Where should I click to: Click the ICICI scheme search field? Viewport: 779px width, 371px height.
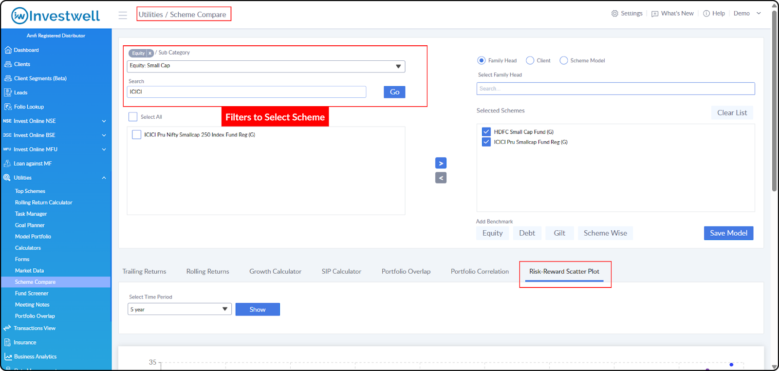coord(246,92)
